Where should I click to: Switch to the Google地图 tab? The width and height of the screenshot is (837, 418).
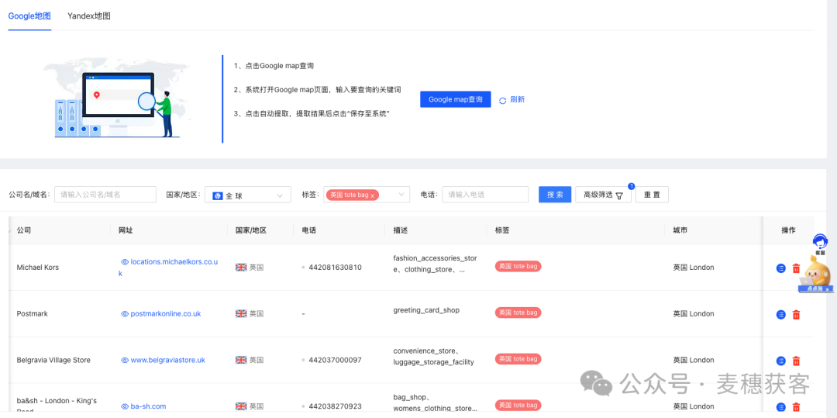29,16
